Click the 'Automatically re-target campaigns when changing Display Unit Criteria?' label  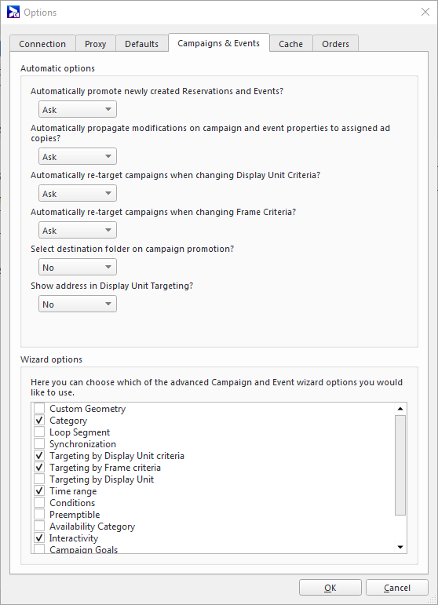pos(176,175)
